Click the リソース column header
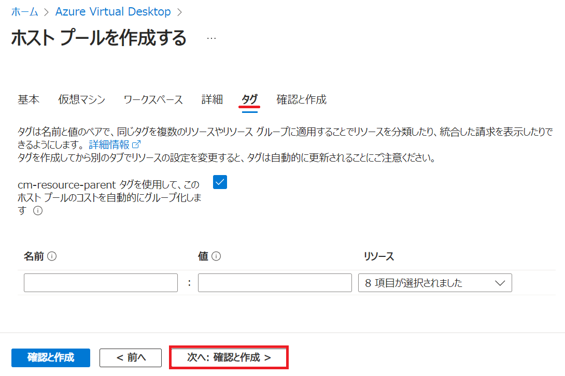The width and height of the screenshot is (565, 376). point(379,256)
